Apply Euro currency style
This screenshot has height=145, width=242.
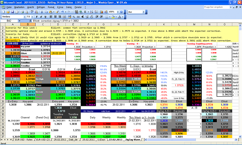pyautogui.click(x=83, y=17)
